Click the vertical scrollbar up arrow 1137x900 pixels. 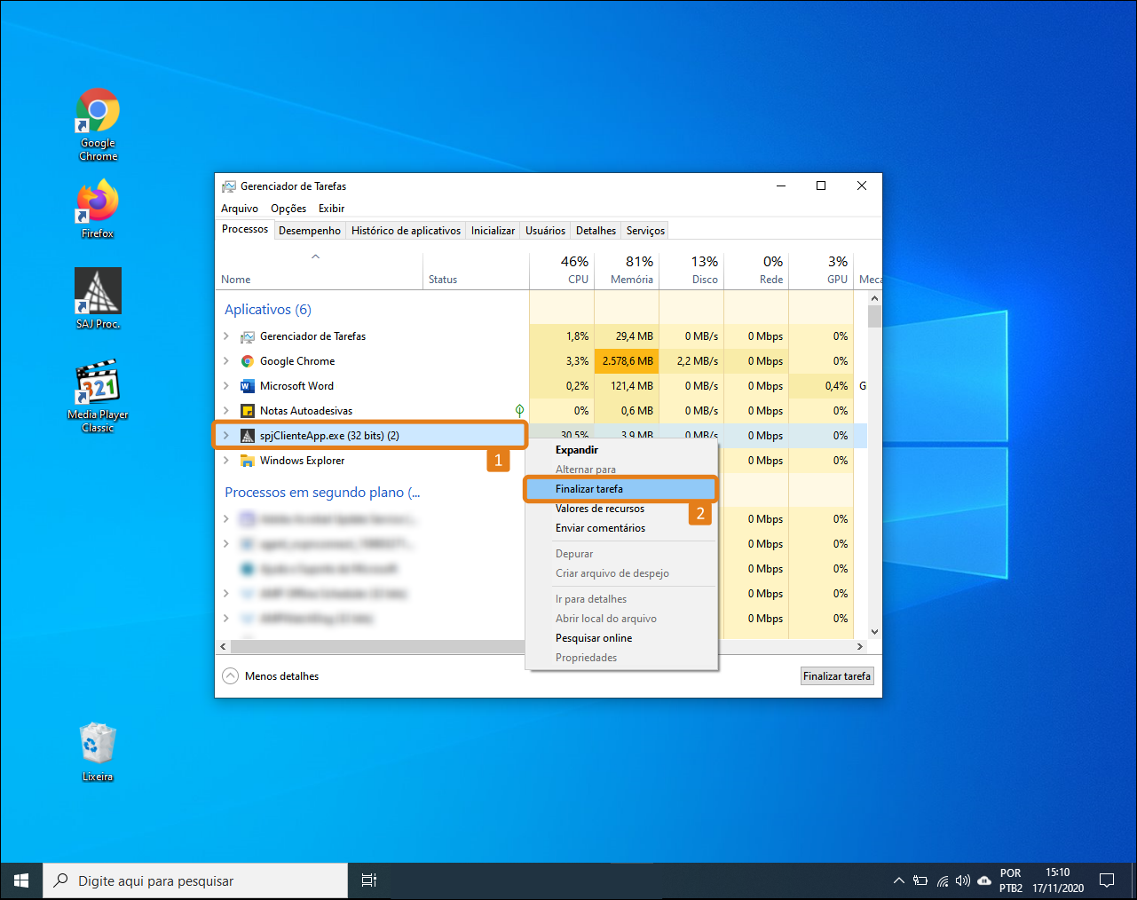[x=874, y=299]
